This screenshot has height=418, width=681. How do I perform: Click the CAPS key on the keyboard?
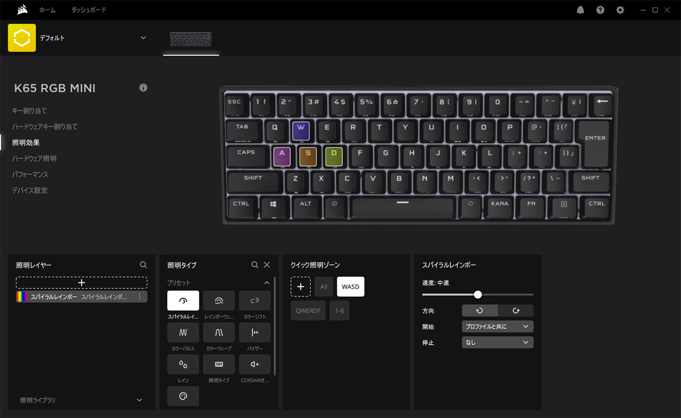click(246, 156)
